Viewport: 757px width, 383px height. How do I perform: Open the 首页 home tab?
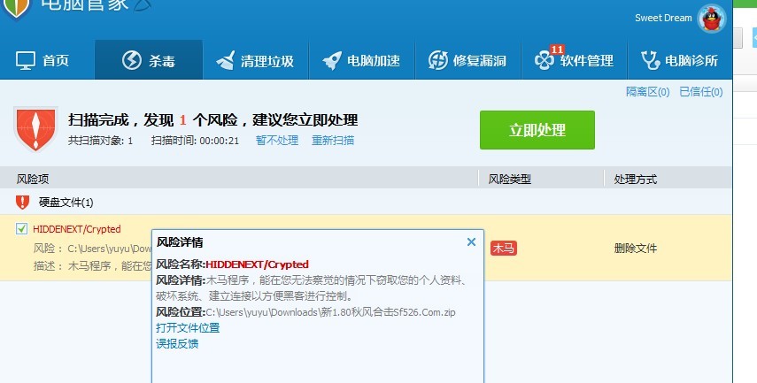(42, 60)
